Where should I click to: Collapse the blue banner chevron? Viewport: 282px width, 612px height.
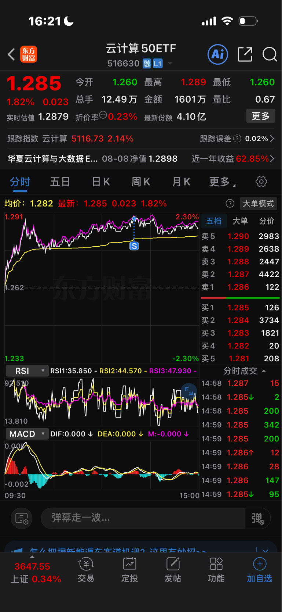[265, 550]
